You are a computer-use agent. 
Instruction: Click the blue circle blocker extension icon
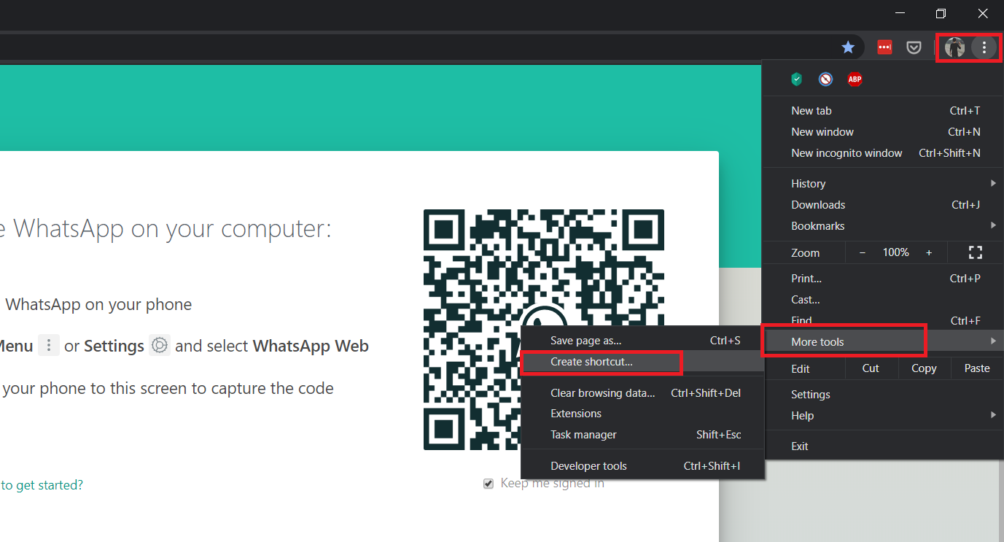(825, 80)
